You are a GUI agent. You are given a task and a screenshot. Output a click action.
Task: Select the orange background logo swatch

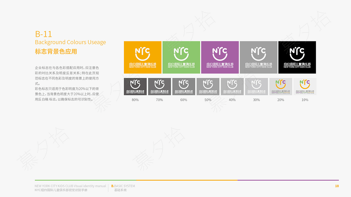[143, 57]
